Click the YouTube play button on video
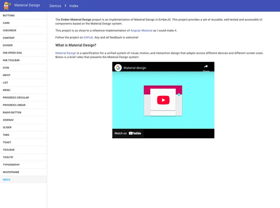 163,100
